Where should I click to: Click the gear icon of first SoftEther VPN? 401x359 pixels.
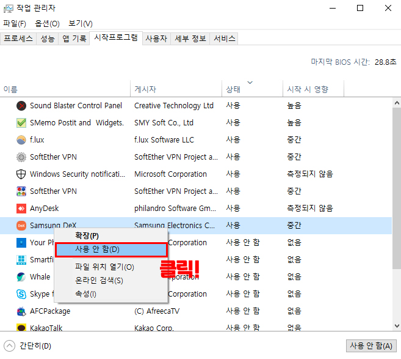pyautogui.click(x=21, y=157)
